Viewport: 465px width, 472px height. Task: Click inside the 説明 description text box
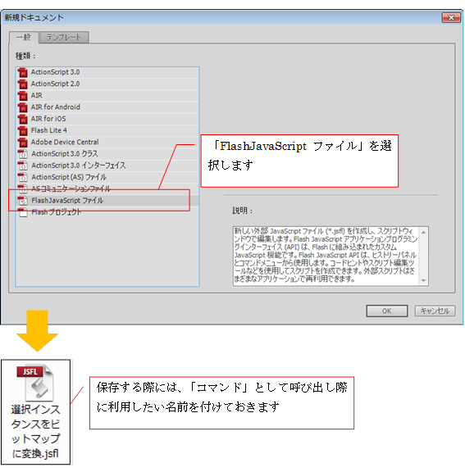tap(326, 256)
